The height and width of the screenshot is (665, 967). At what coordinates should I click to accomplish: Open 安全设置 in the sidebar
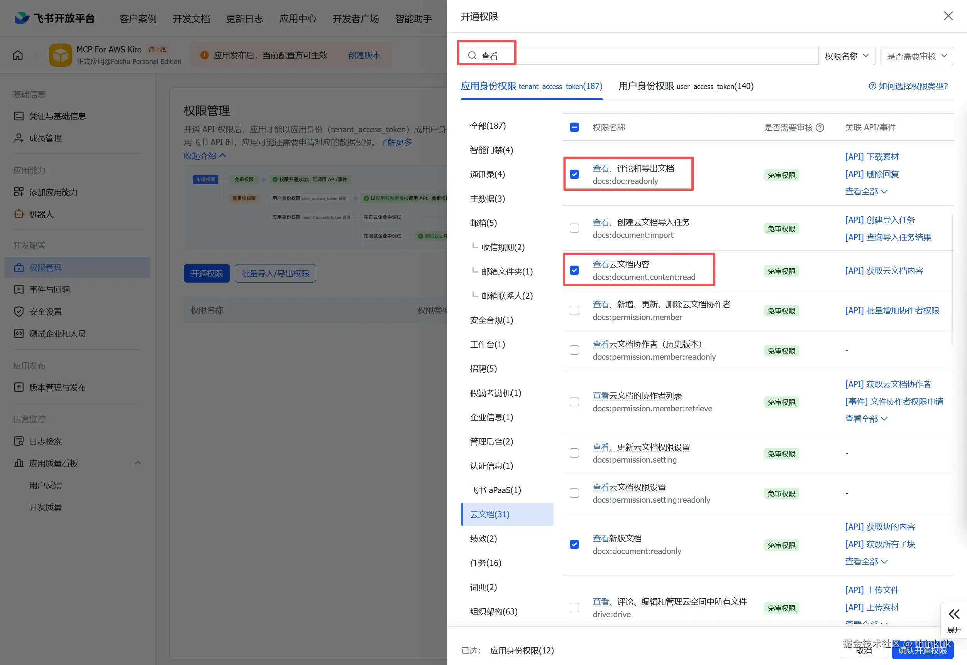pos(45,311)
